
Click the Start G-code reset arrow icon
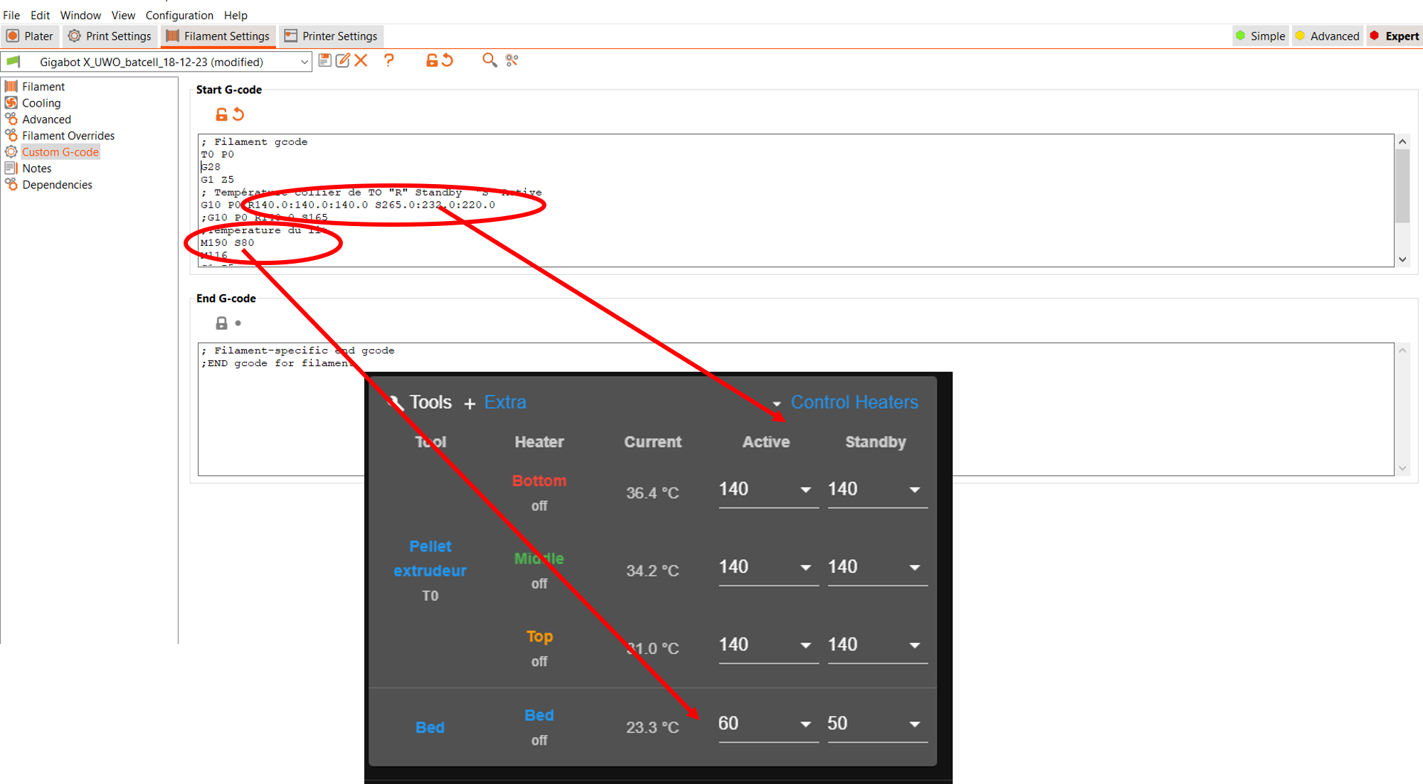(239, 114)
